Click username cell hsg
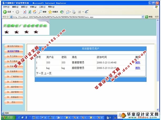This screenshot has height=120, width=161. tap(48, 68)
